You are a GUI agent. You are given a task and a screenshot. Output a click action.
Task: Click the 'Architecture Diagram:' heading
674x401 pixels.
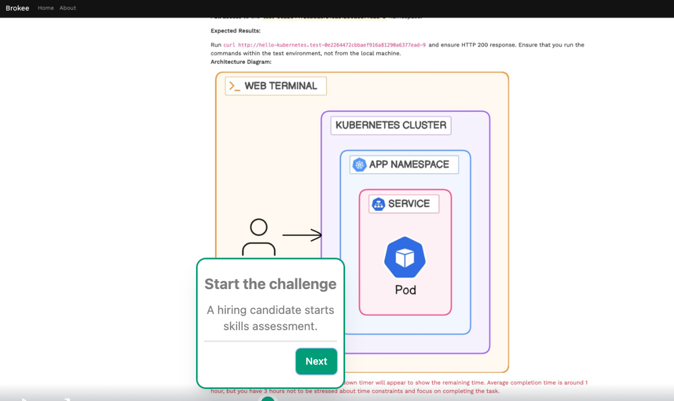click(241, 62)
